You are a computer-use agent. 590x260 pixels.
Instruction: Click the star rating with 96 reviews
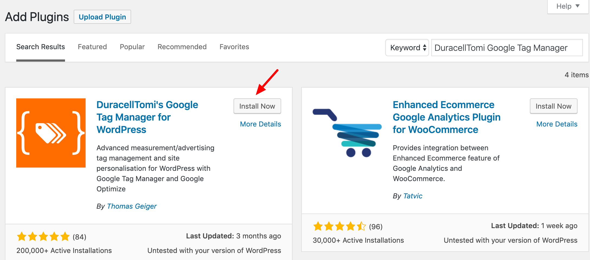click(x=339, y=226)
